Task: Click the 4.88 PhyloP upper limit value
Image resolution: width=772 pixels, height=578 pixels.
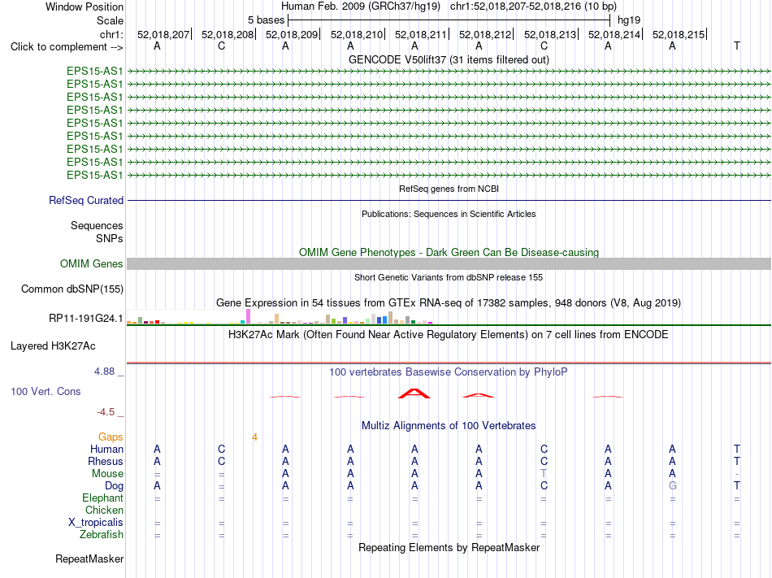Action: [104, 372]
